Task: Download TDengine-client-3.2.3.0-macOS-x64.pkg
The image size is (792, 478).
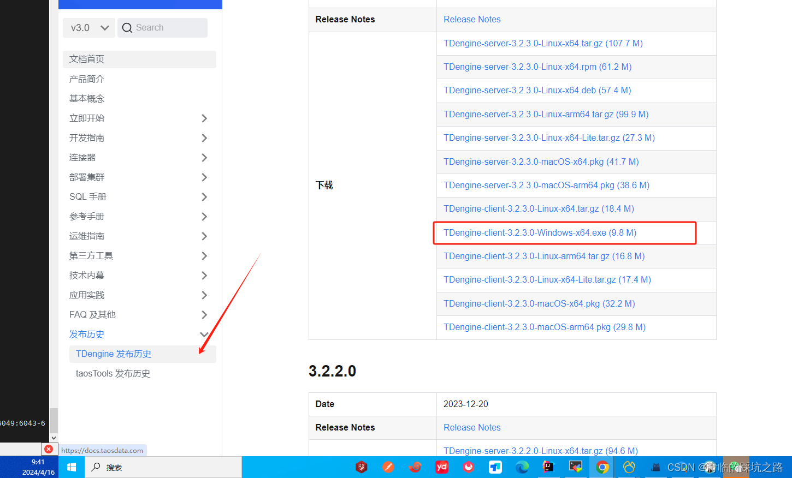Action: click(x=539, y=304)
